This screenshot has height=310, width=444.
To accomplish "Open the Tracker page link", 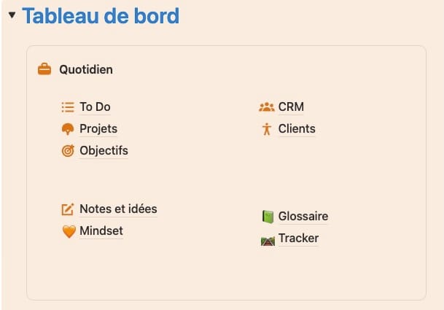I will (298, 239).
